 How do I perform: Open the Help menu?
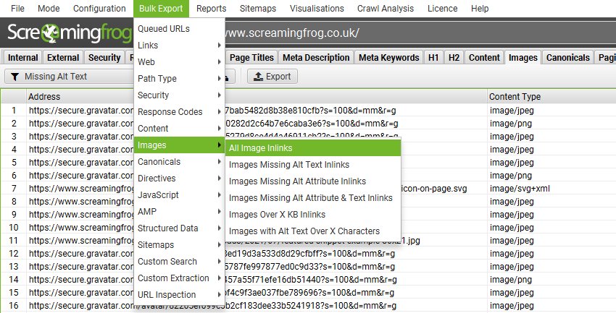pyautogui.click(x=480, y=8)
